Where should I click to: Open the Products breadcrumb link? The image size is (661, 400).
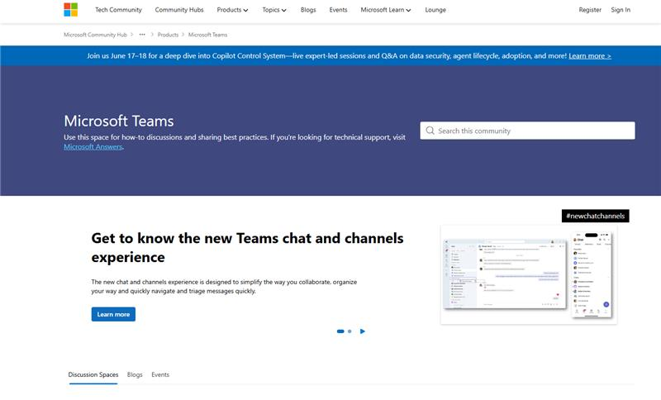pos(168,35)
